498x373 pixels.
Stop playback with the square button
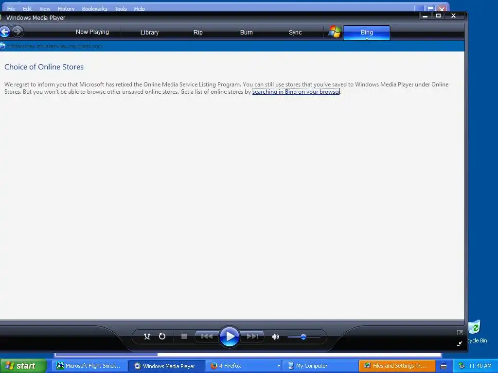(x=184, y=336)
